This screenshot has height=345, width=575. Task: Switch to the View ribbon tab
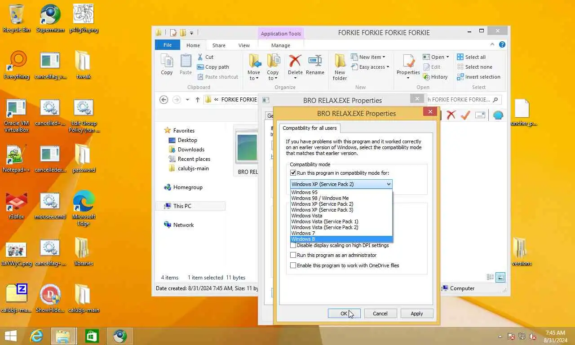point(244,45)
